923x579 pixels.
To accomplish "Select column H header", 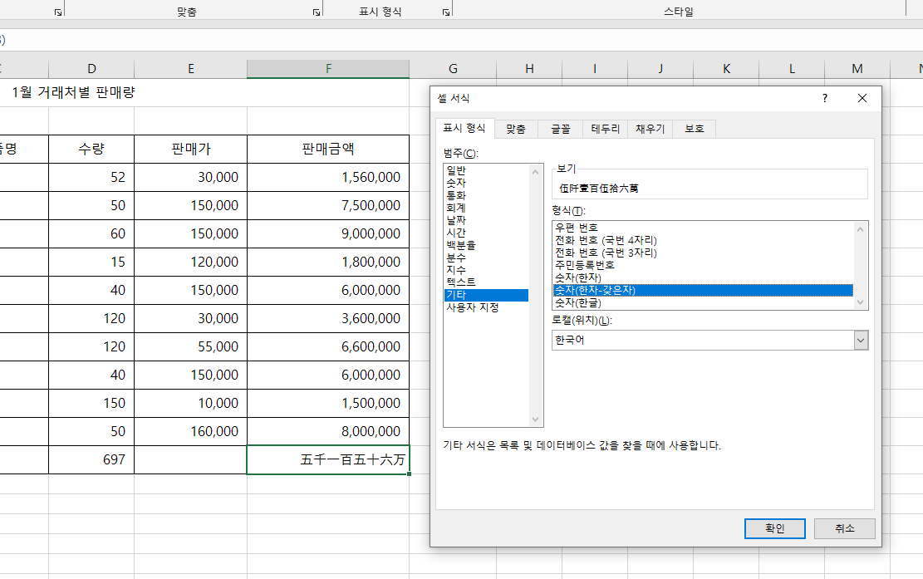I will point(529,69).
